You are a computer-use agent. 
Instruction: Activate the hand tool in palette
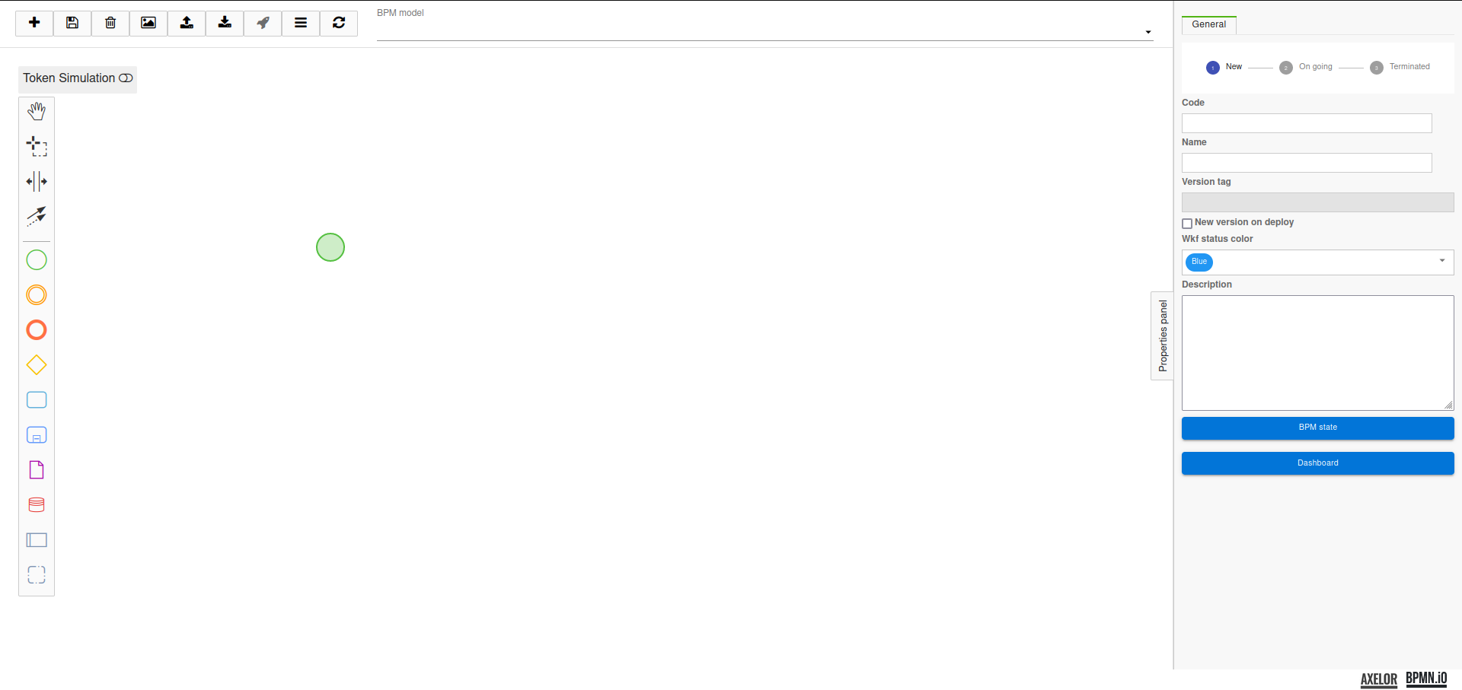coord(37,111)
